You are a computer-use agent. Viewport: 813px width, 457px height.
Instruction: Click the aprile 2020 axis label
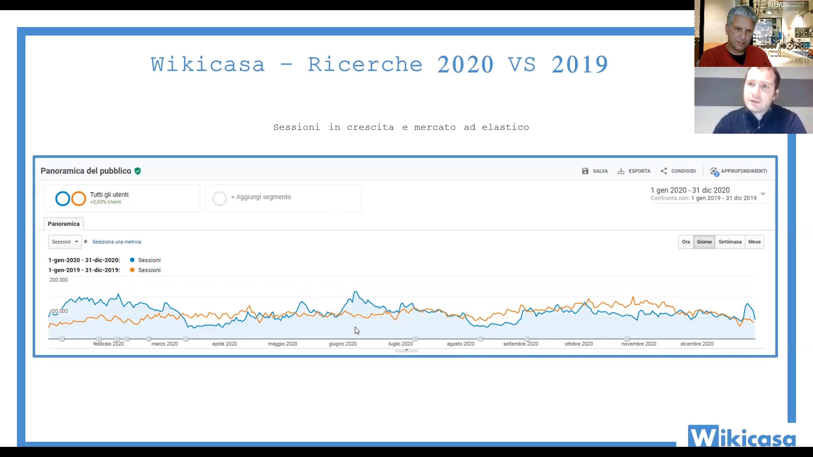tap(225, 344)
